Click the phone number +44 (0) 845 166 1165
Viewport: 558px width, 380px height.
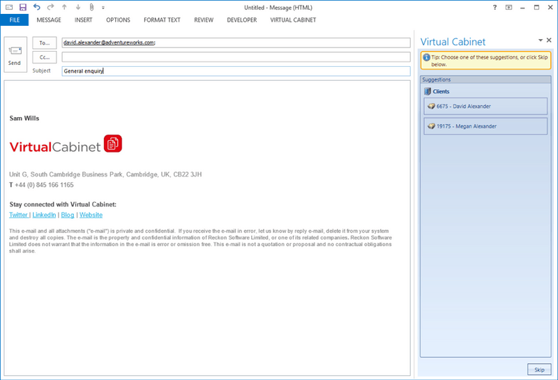coord(44,185)
